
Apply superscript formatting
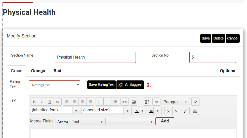[x=169, y=111]
